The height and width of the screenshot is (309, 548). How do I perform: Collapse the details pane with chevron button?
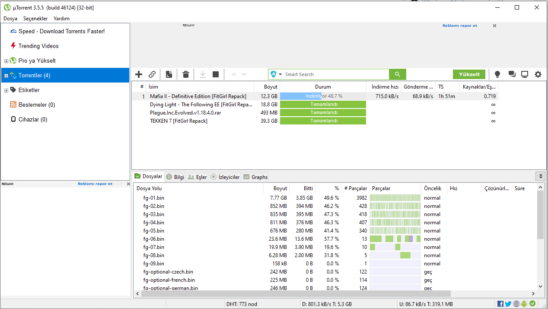point(540,176)
